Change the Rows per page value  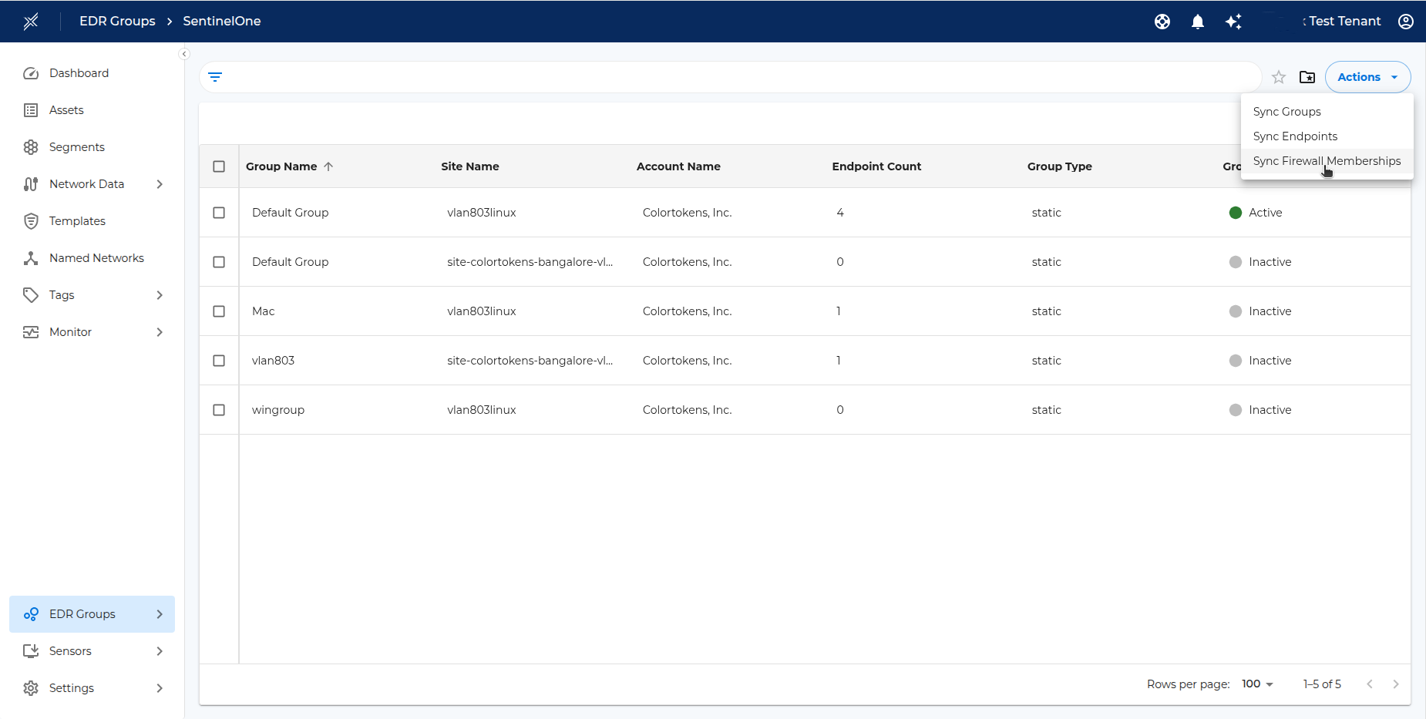click(1255, 684)
